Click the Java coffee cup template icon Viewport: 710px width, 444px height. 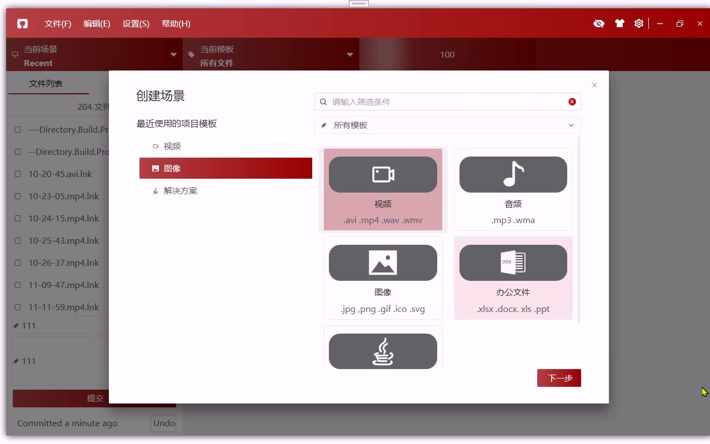coord(383,350)
